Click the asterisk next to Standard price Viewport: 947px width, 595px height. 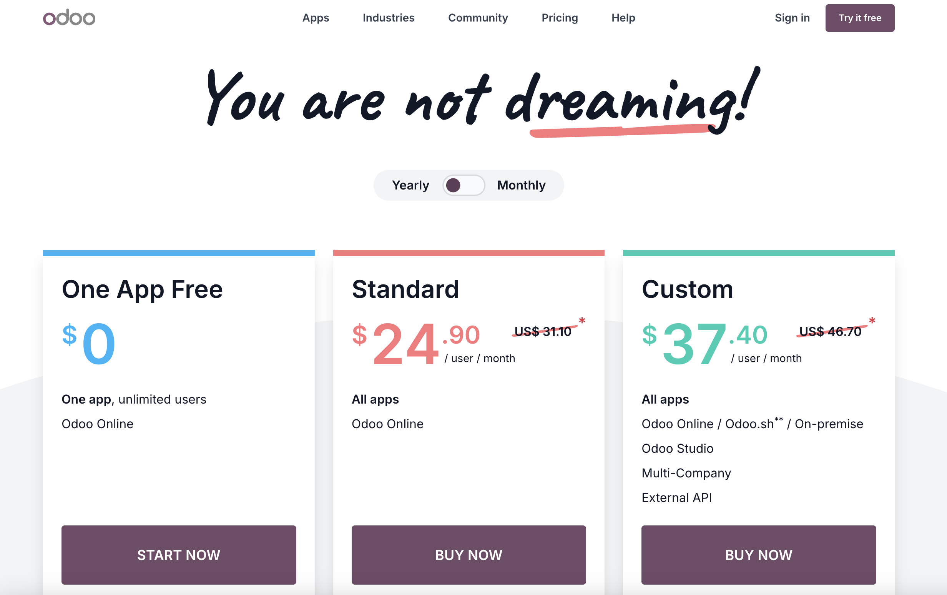point(582,322)
